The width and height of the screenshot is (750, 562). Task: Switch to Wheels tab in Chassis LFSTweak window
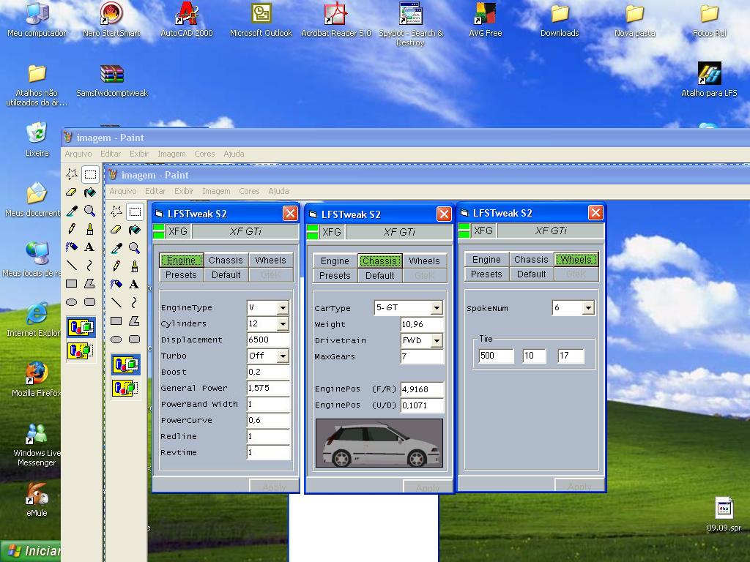[x=424, y=261]
